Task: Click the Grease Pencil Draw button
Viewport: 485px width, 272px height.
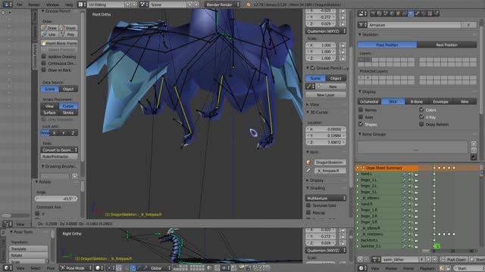Action: [x=49, y=28]
